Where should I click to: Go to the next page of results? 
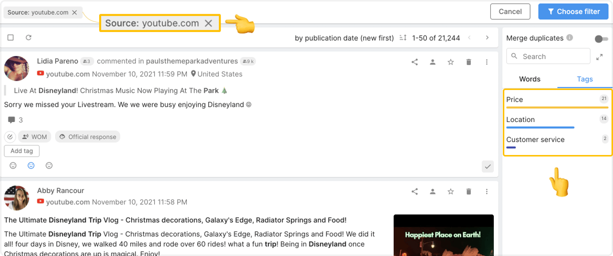(x=487, y=38)
